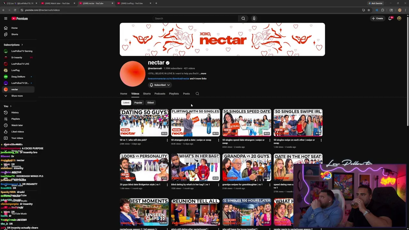The image size is (409, 230).
Task: Open more options for '50 singles swipe on each other'
Action: point(321,140)
